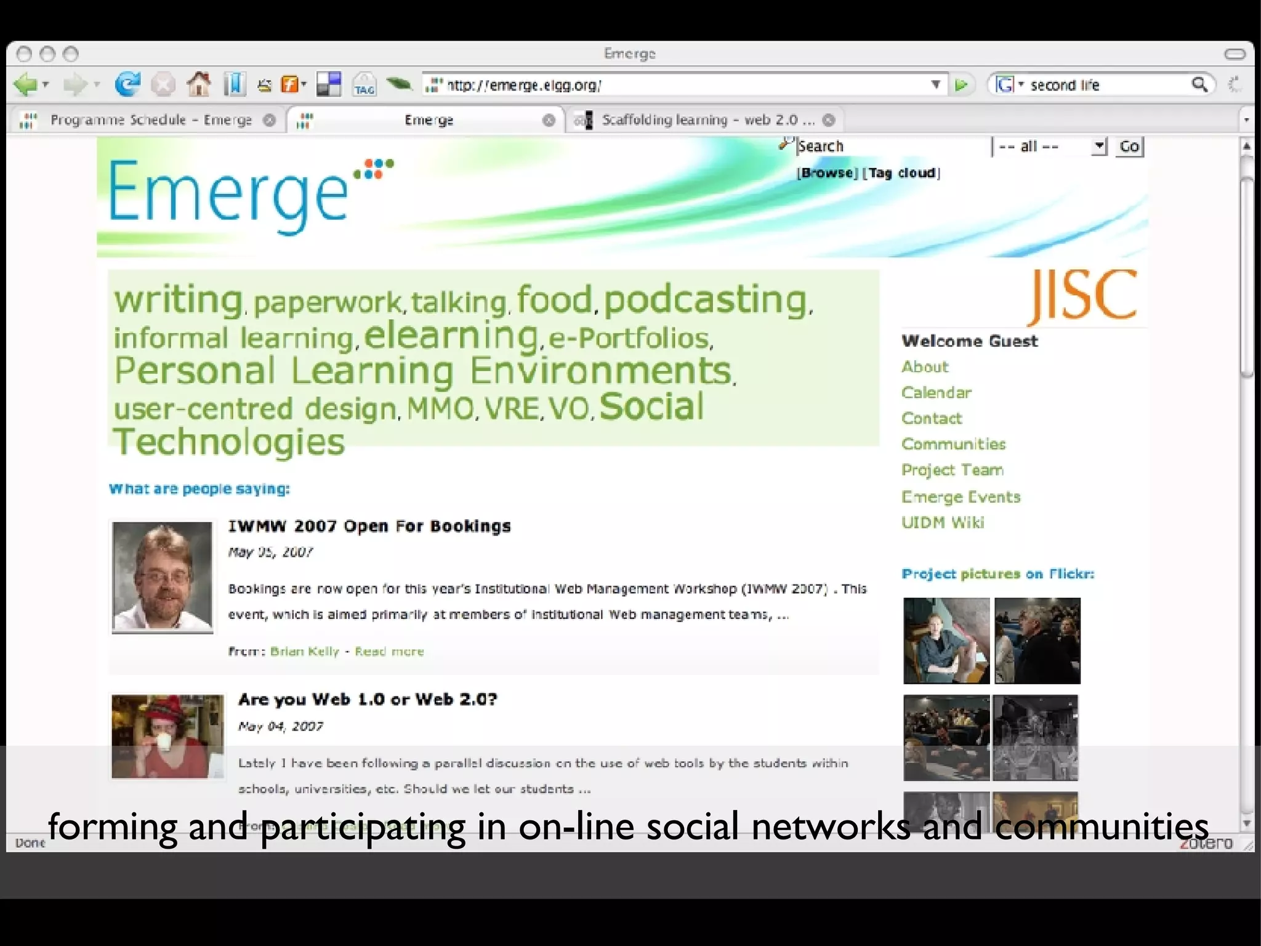Open the UIDM Wiki link
This screenshot has width=1261, height=946.
(x=943, y=523)
